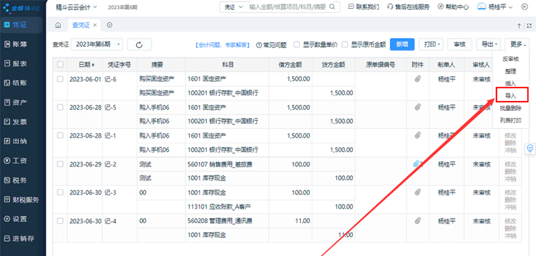Click the 审核 button
This screenshot has width=536, height=256.
coord(460,44)
